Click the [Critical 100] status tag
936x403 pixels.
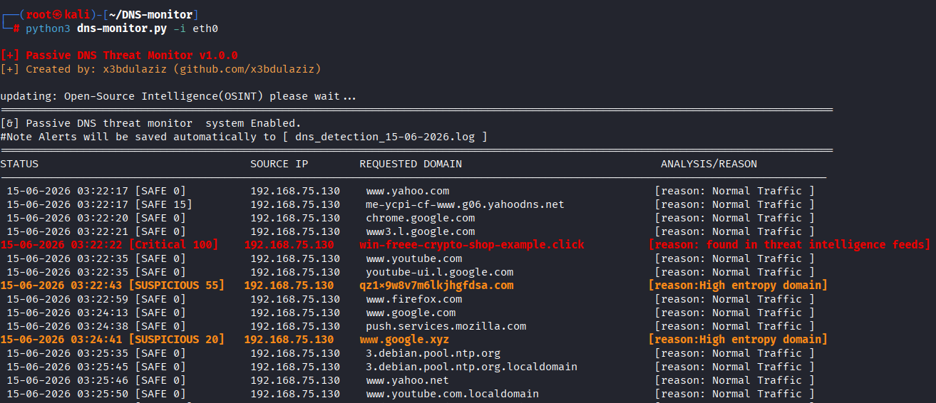(173, 245)
